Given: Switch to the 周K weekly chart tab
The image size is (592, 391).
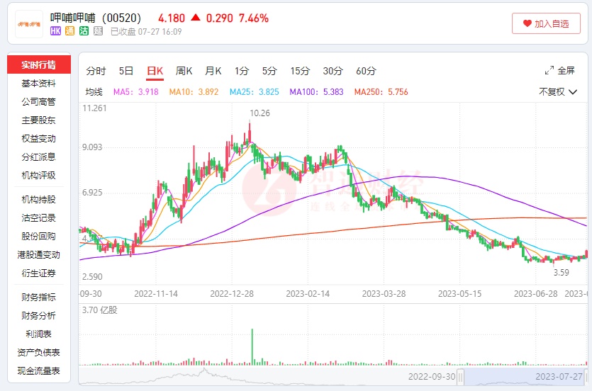Looking at the screenshot, I should [184, 71].
